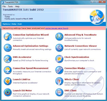Image resolution: width=107 pixels, height=101 pixels.
Task: Open the Tasks menu
Action: click(10, 6)
